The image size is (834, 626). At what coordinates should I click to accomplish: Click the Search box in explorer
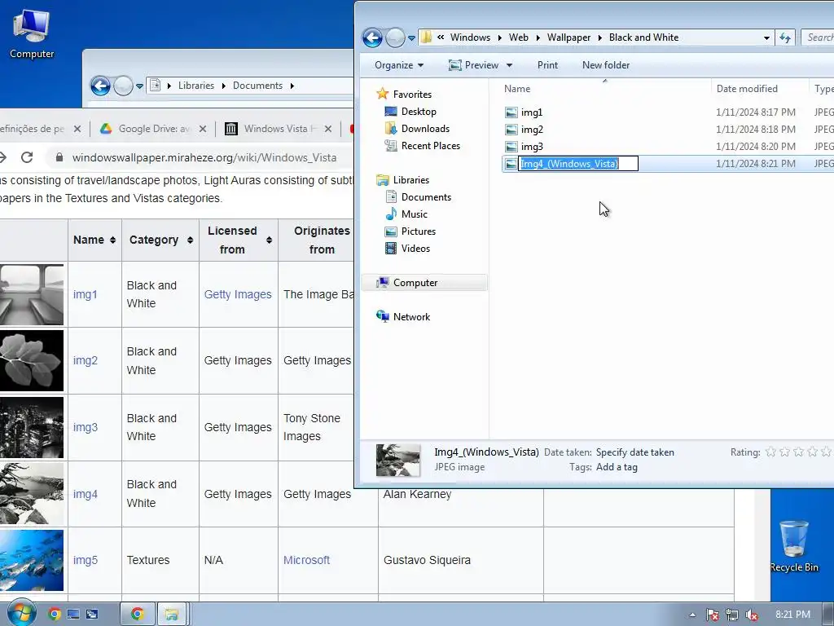tap(818, 37)
